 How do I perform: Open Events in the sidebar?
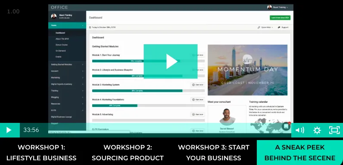point(58,57)
